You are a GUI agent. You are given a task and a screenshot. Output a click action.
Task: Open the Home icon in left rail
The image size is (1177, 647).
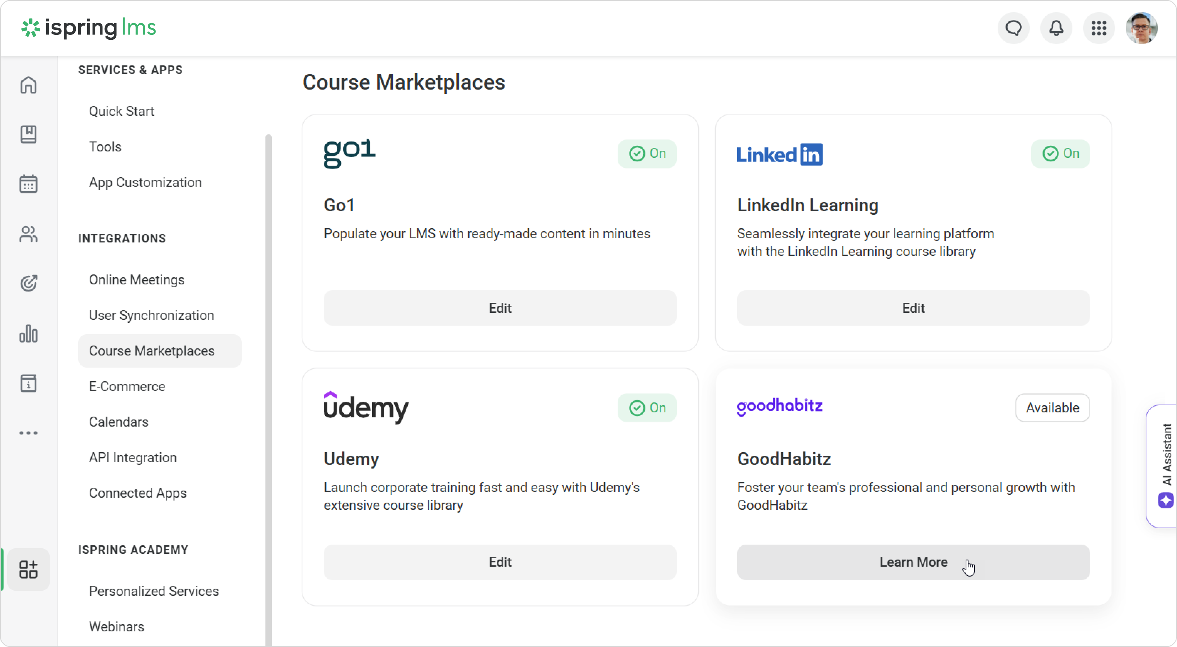click(x=28, y=85)
